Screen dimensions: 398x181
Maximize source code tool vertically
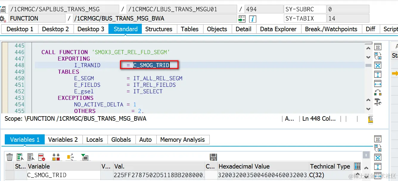378,75
